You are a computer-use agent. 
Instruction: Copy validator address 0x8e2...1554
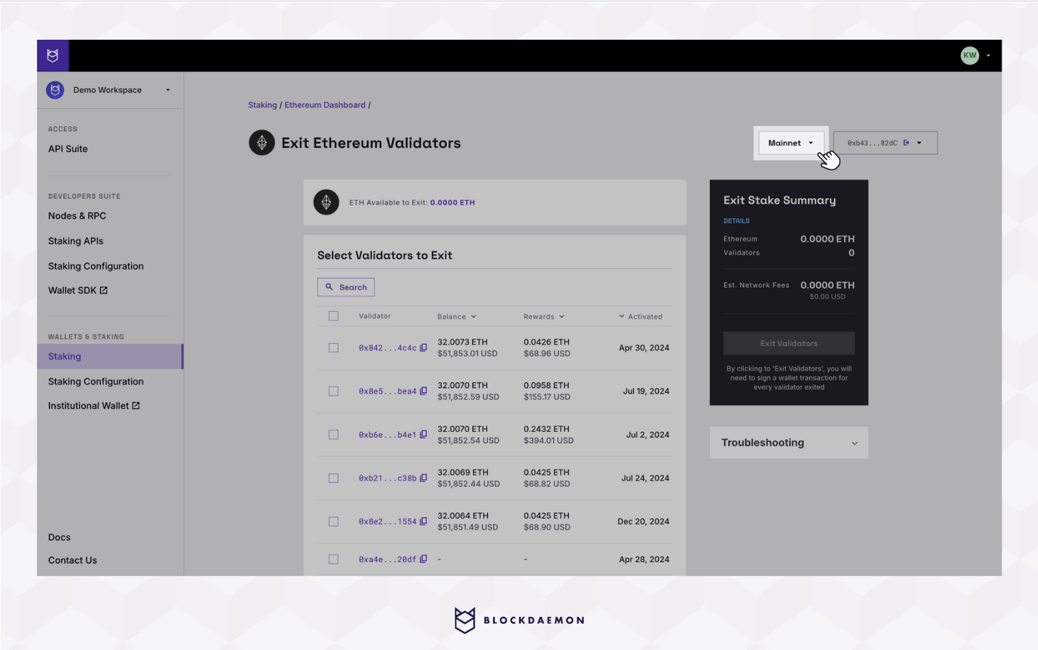coord(424,521)
